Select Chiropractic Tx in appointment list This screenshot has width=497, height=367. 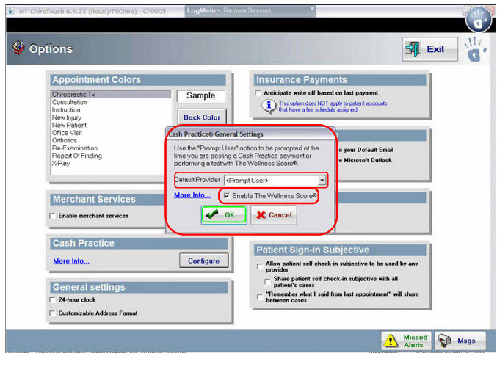tap(111, 95)
